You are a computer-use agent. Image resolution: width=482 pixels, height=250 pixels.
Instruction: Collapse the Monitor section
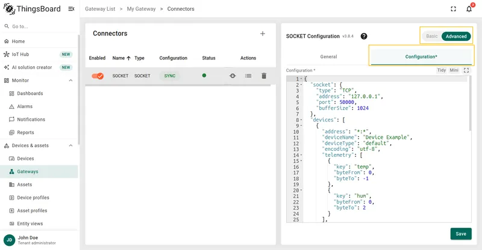click(x=70, y=81)
